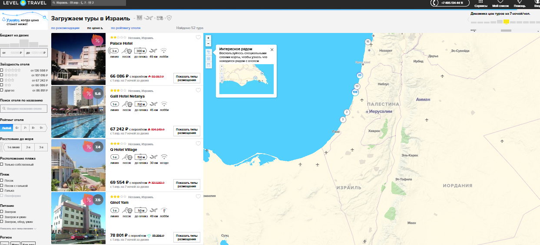Open Мой список heart icon in header
Viewport: 540px width, 245px height.
(500, 3)
